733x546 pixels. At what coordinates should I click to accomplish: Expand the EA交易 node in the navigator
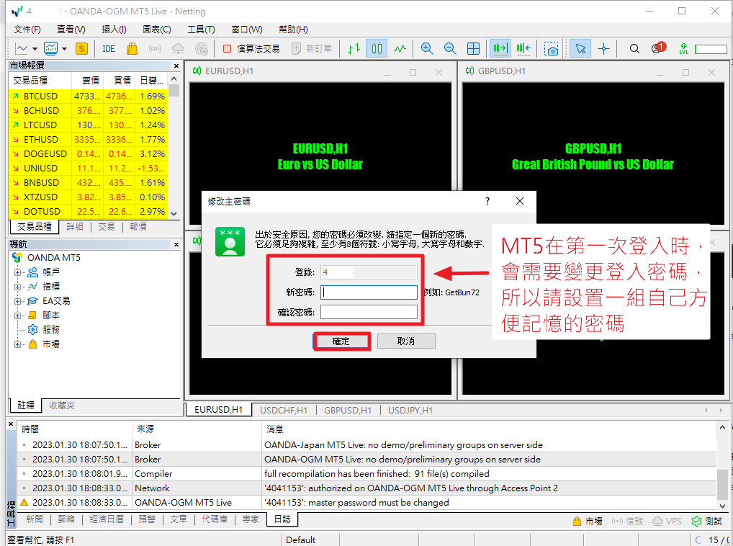(17, 301)
